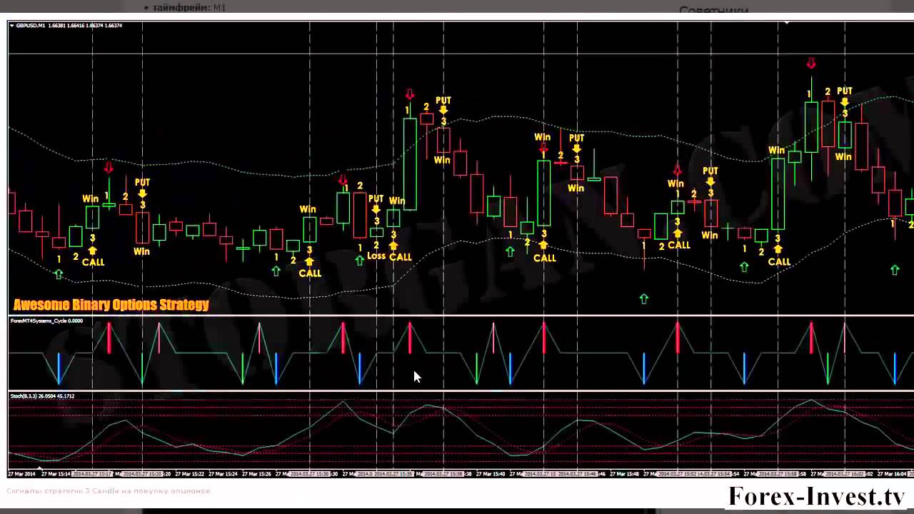Click the '2014.03.27 15:30' time marker
Viewport: 914px width, 514px height.
point(310,474)
